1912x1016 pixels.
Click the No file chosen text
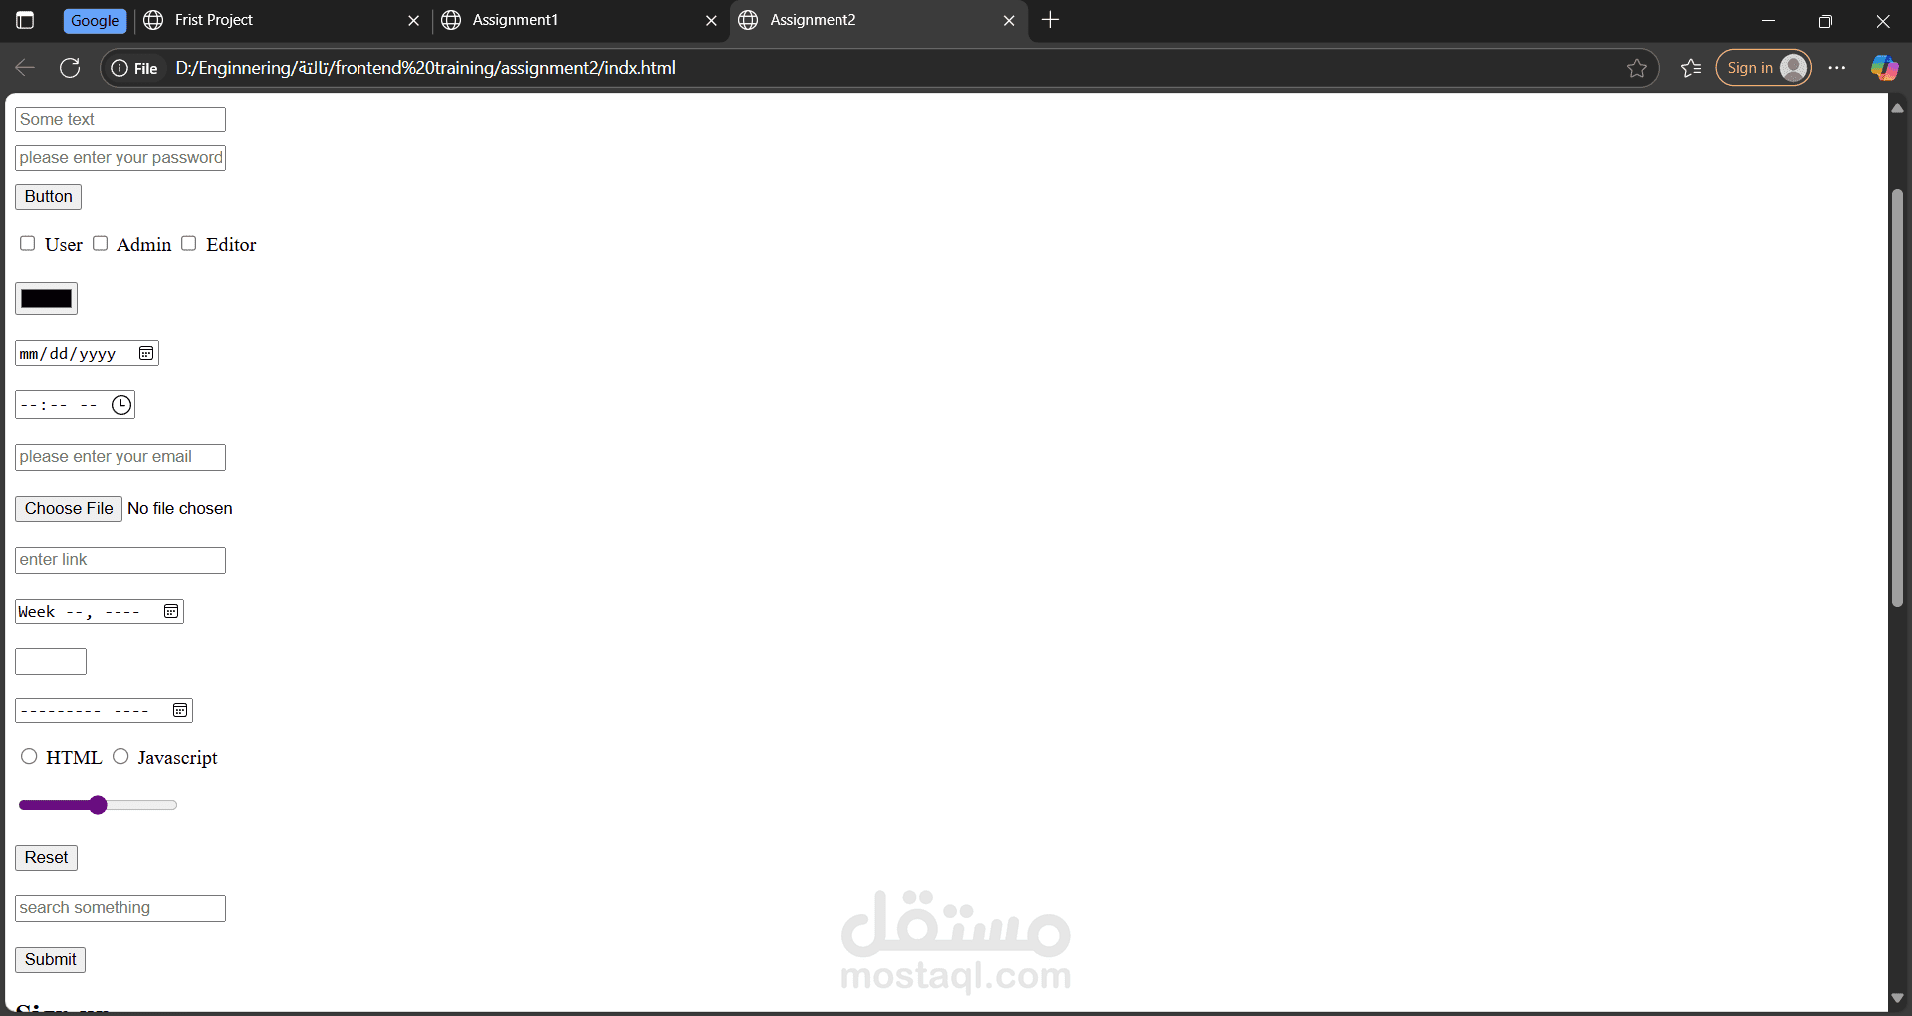point(180,509)
